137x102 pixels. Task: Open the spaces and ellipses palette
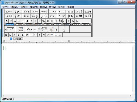18,12
